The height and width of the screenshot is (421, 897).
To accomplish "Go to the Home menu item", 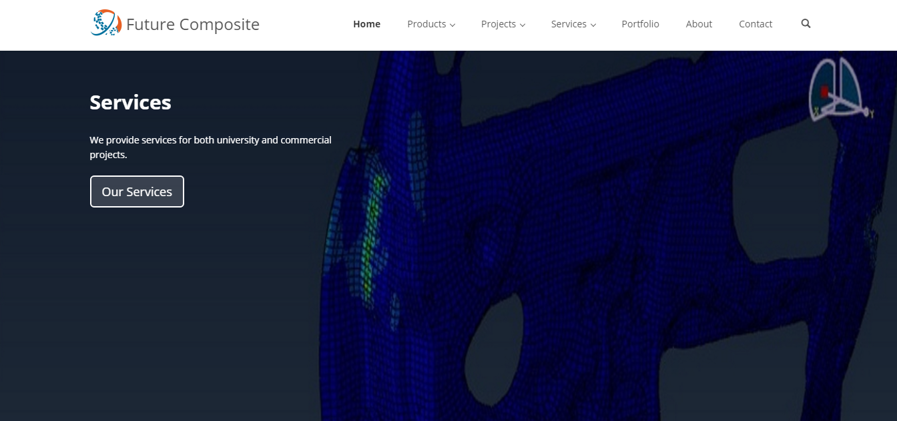I will (366, 24).
